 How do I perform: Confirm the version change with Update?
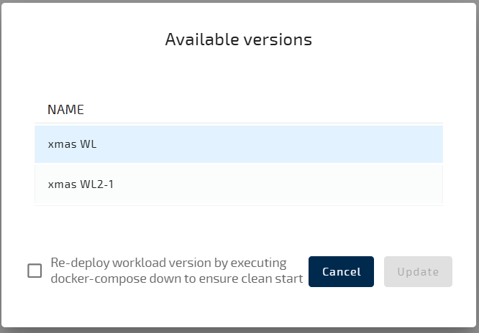418,271
